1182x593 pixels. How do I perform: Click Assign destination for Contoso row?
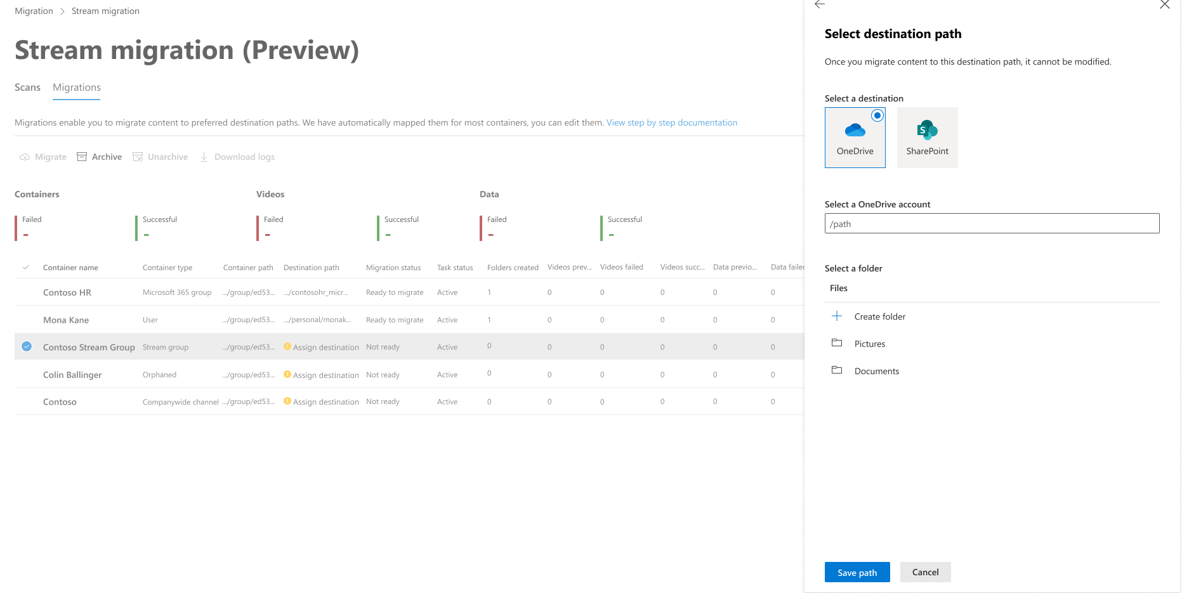325,401
